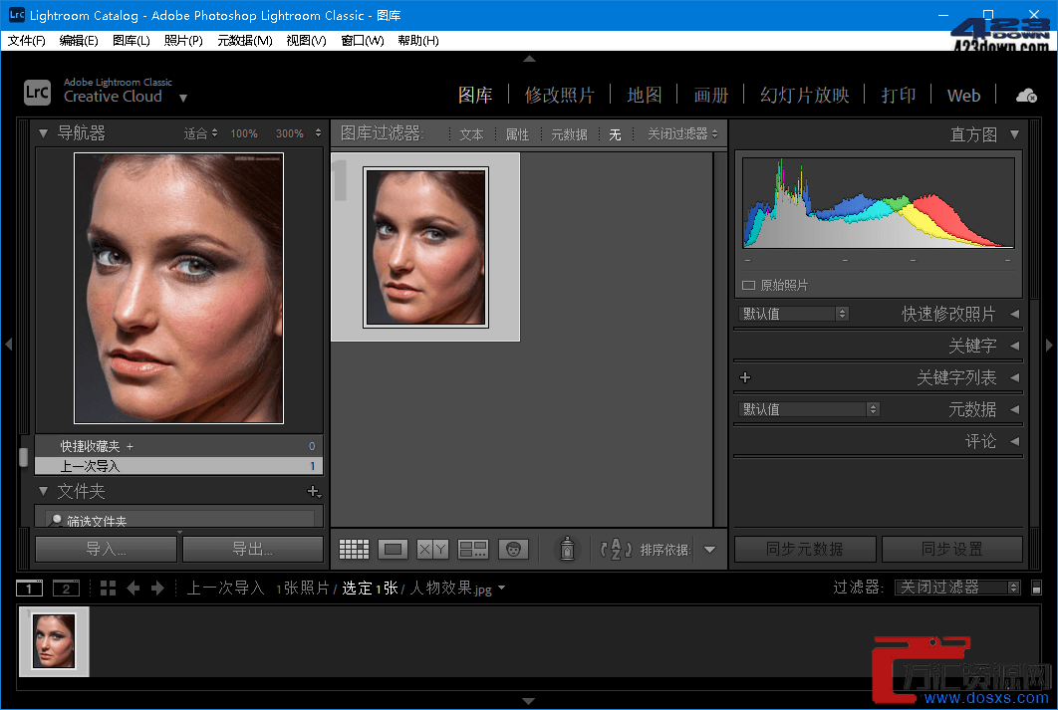Collapse the Navigator panel triangle
The height and width of the screenshot is (710, 1058).
click(43, 133)
